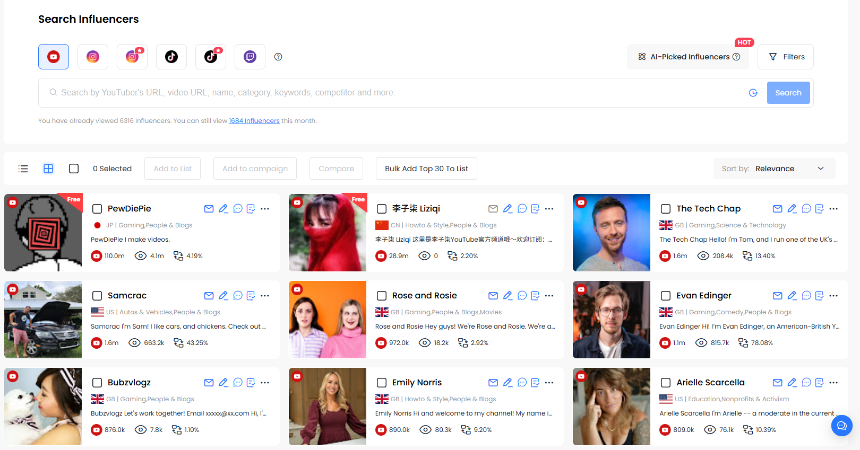Click the email icon for PewDiePie

pyautogui.click(x=209, y=209)
